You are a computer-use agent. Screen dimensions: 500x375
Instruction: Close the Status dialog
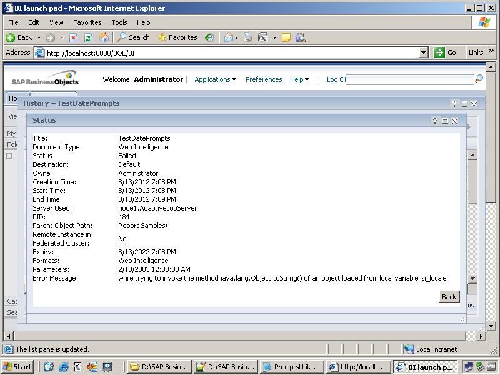455,121
